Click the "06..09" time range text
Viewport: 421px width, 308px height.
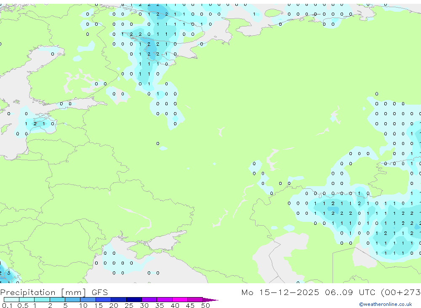[x=339, y=292]
